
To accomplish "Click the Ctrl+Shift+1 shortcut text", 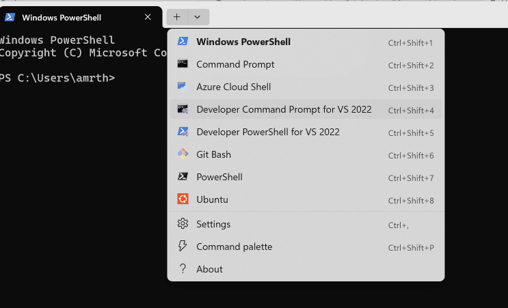I will (410, 43).
